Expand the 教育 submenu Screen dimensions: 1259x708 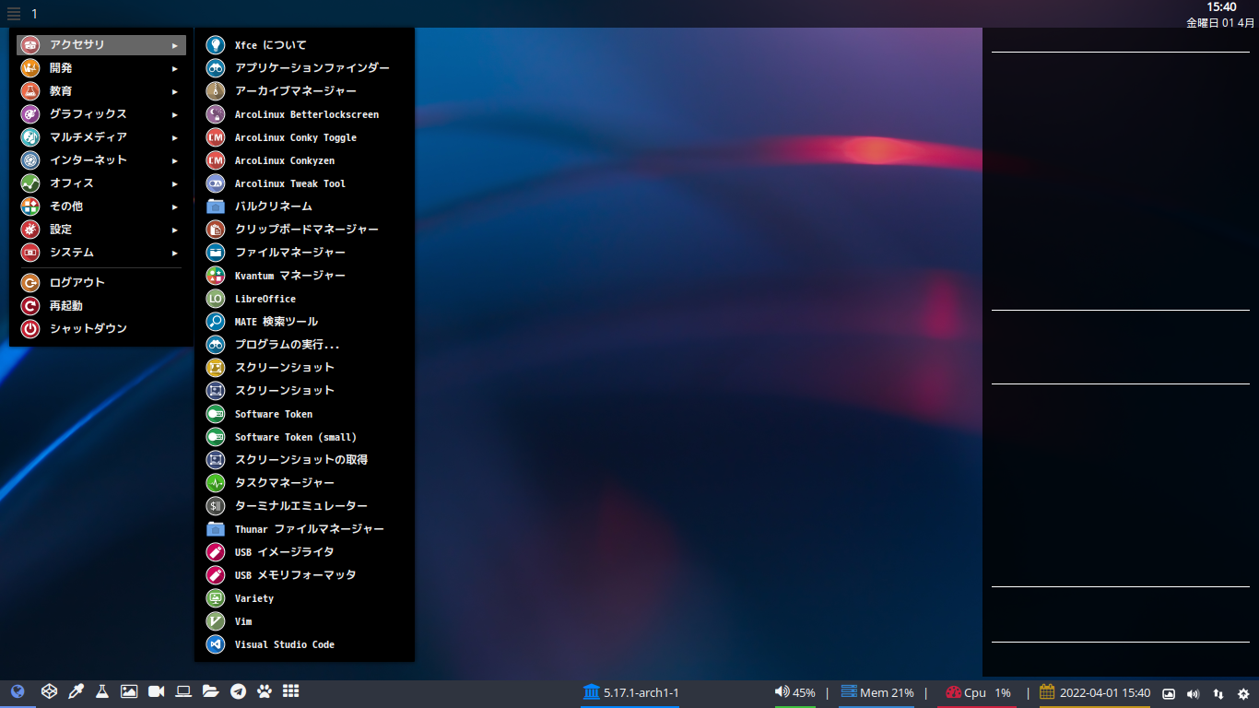pyautogui.click(x=101, y=90)
